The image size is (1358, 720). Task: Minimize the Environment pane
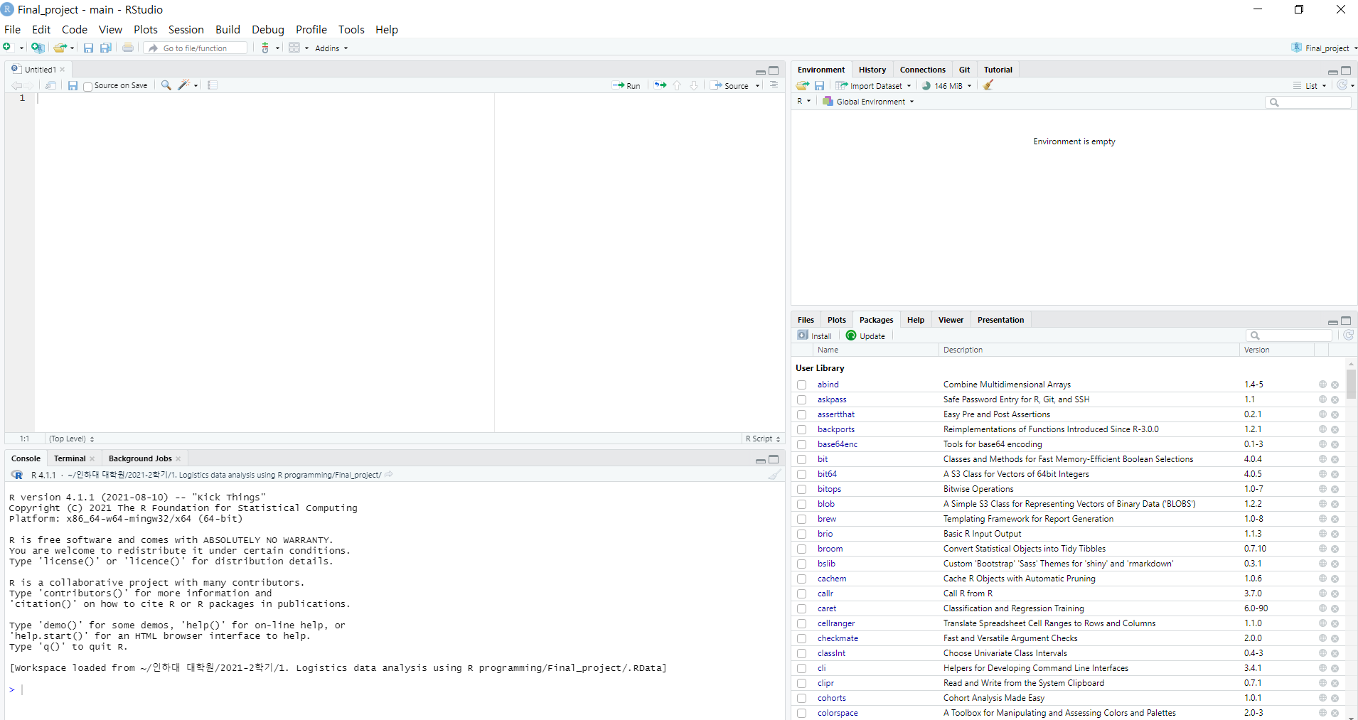pyautogui.click(x=1332, y=70)
